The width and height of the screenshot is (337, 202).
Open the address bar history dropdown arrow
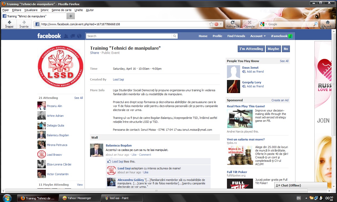[x=221, y=24]
